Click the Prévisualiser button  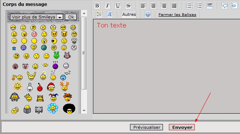coord(146,127)
